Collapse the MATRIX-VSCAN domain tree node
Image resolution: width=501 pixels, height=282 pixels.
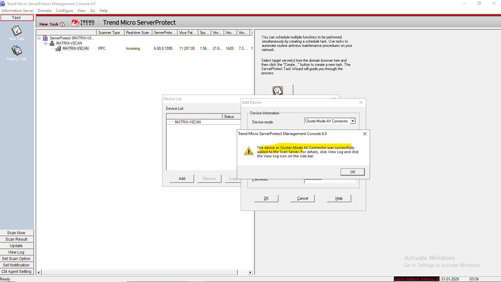pyautogui.click(x=46, y=43)
